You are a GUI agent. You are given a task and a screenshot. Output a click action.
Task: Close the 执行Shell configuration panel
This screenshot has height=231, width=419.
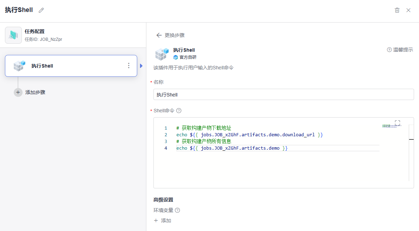coord(408,10)
